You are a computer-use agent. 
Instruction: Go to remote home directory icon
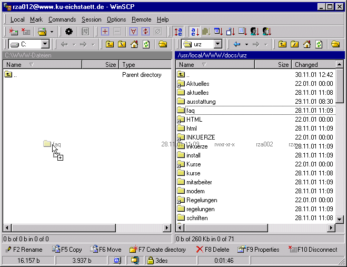[x=307, y=44]
